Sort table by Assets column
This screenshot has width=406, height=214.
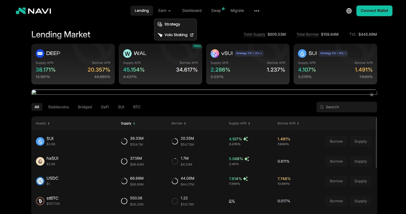43,123
